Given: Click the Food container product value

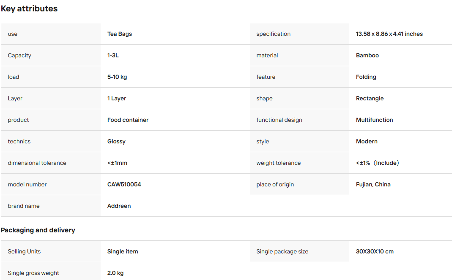Looking at the screenshot, I should 128,120.
